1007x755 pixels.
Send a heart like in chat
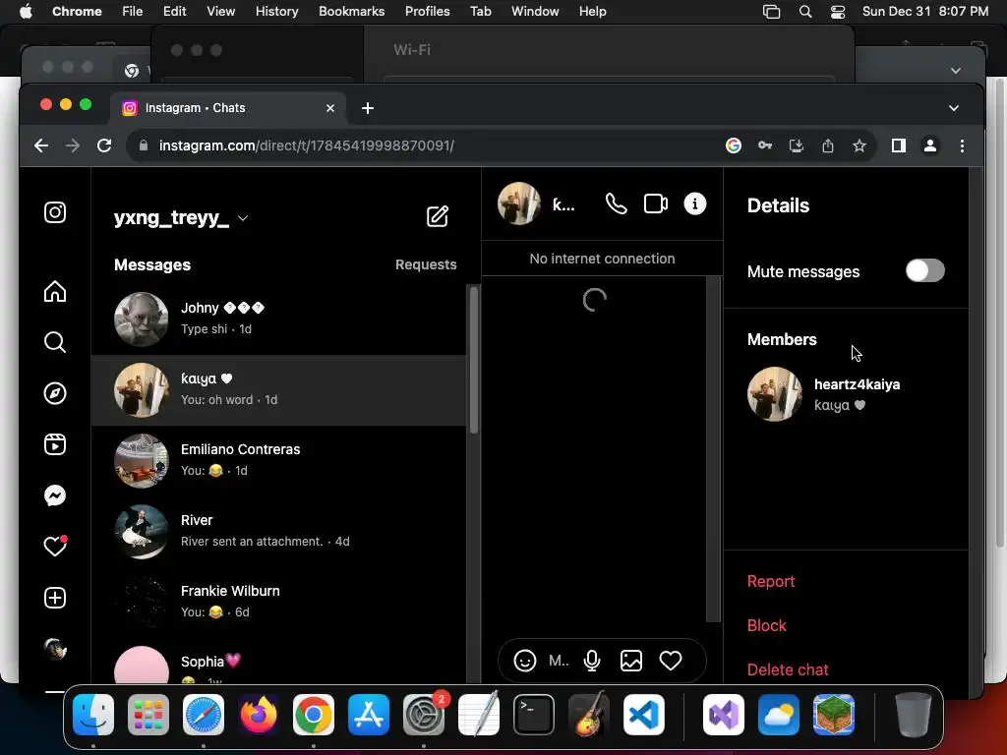click(x=671, y=661)
